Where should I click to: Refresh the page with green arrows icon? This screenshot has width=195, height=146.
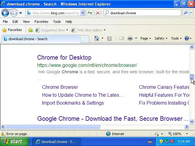click(90, 13)
